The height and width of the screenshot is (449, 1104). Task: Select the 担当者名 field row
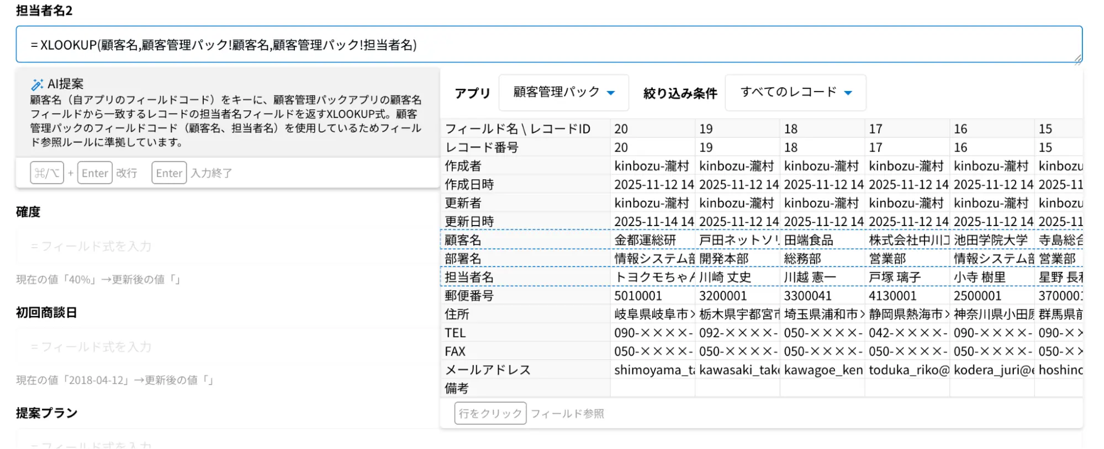click(469, 277)
